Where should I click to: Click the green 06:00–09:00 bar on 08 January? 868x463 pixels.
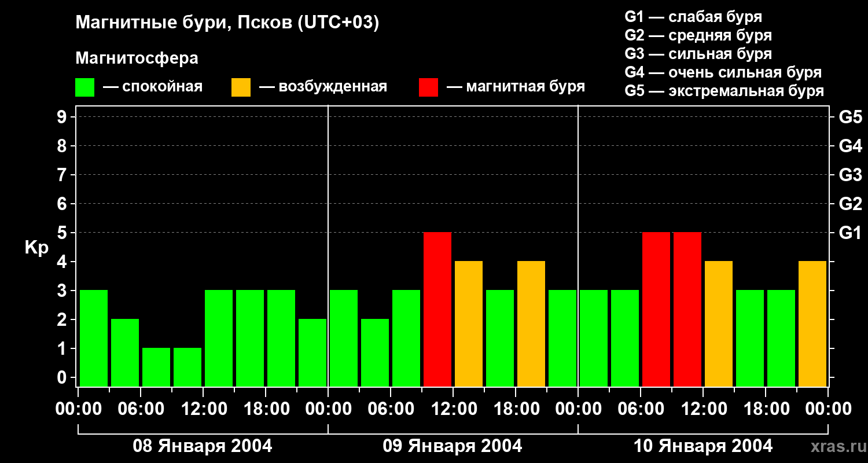(x=156, y=367)
